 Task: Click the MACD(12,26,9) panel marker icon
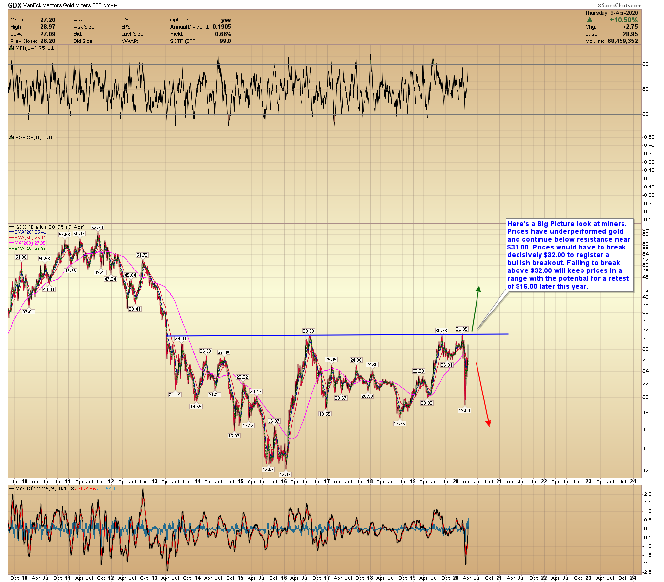pyautogui.click(x=12, y=488)
